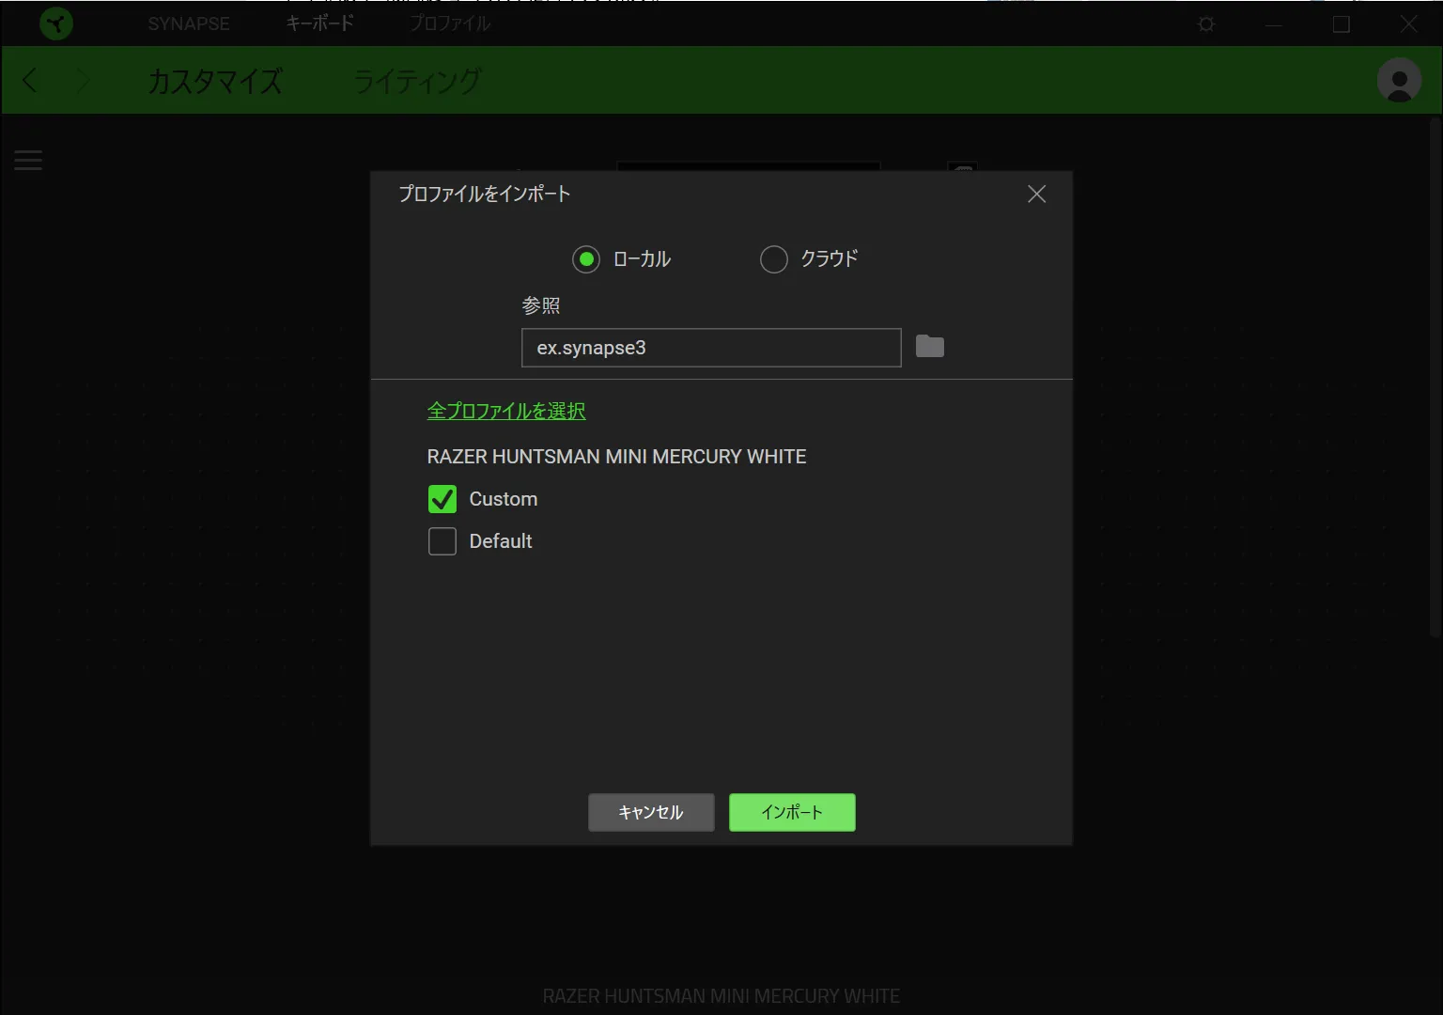
Task: Select the クラウド radio option
Action: pyautogui.click(x=774, y=259)
